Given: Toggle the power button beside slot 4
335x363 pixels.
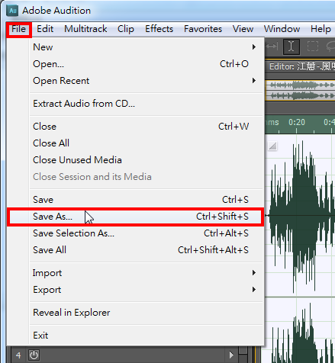Looking at the screenshot, I should [x=34, y=355].
